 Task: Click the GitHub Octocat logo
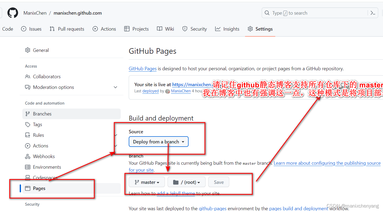pos(13,13)
